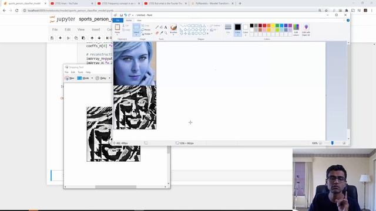Click the Brushes tool icon
This screenshot has width=376, height=211.
tap(173, 28)
